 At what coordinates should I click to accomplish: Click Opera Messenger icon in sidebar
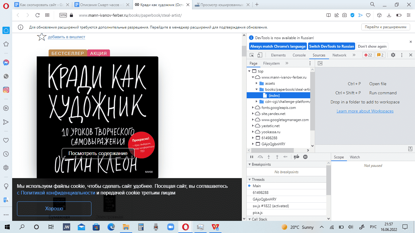click(6, 62)
